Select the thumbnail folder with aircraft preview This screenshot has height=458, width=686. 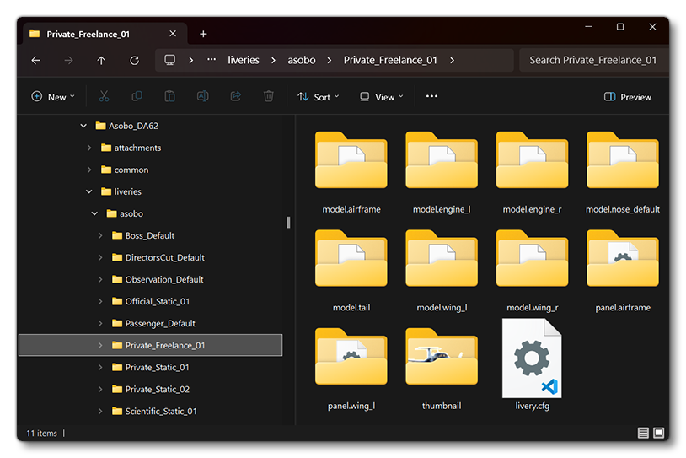coord(442,369)
